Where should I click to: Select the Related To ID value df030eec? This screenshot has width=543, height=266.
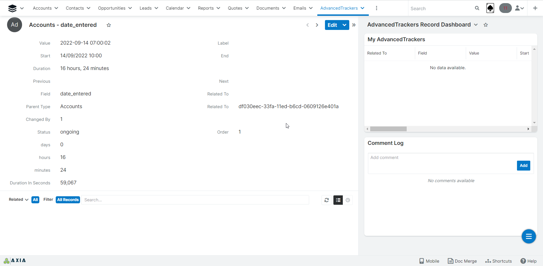288,106
